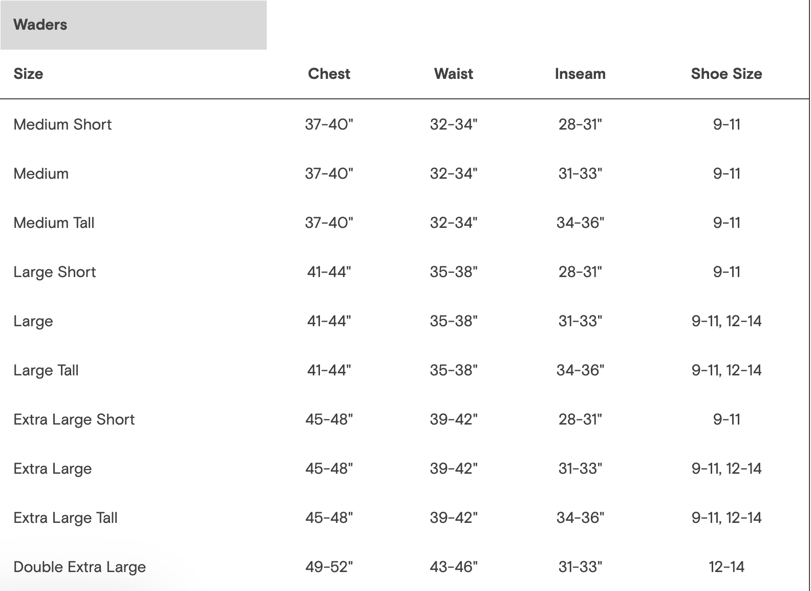Click Double Extra Large shoe size 12-14
811x591 pixels.
click(x=727, y=567)
